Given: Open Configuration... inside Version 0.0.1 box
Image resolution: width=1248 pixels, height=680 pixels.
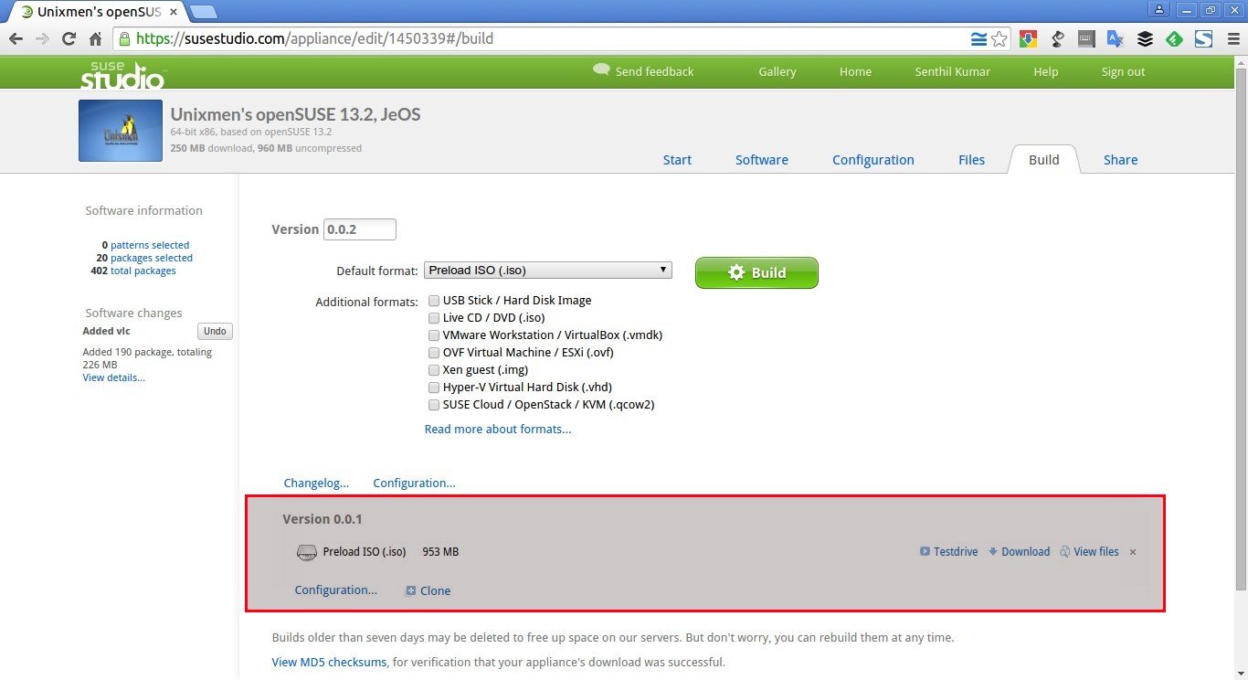Looking at the screenshot, I should tap(336, 590).
